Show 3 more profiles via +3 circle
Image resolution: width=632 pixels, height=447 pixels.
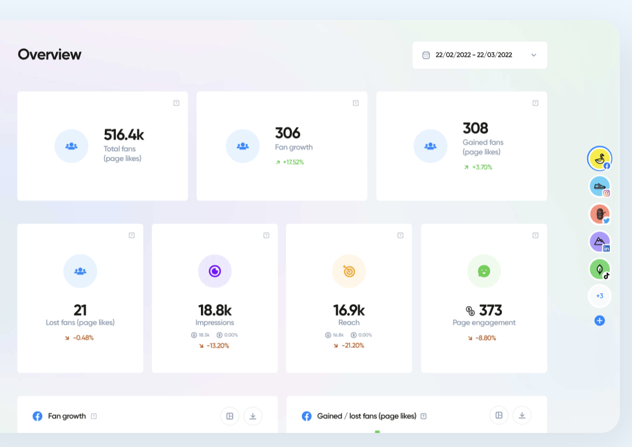click(x=600, y=296)
